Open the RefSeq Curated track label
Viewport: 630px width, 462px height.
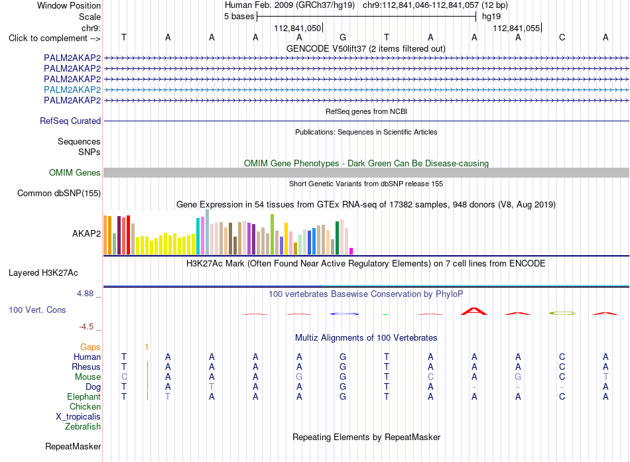click(x=70, y=121)
